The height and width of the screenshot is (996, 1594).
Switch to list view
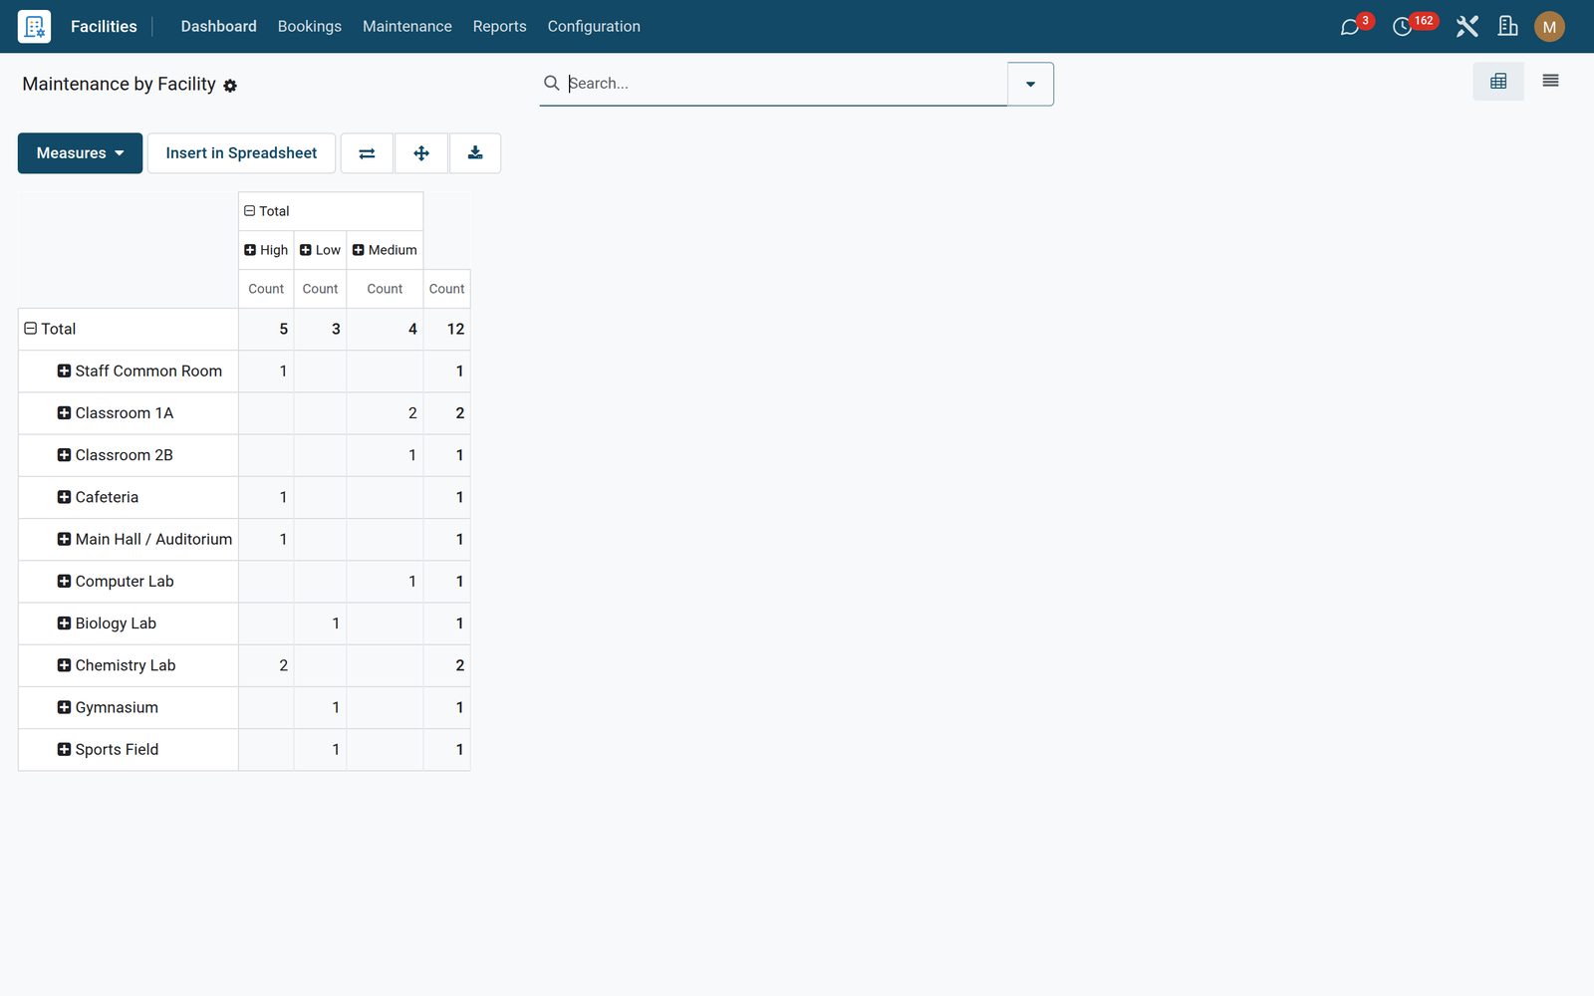click(x=1550, y=82)
